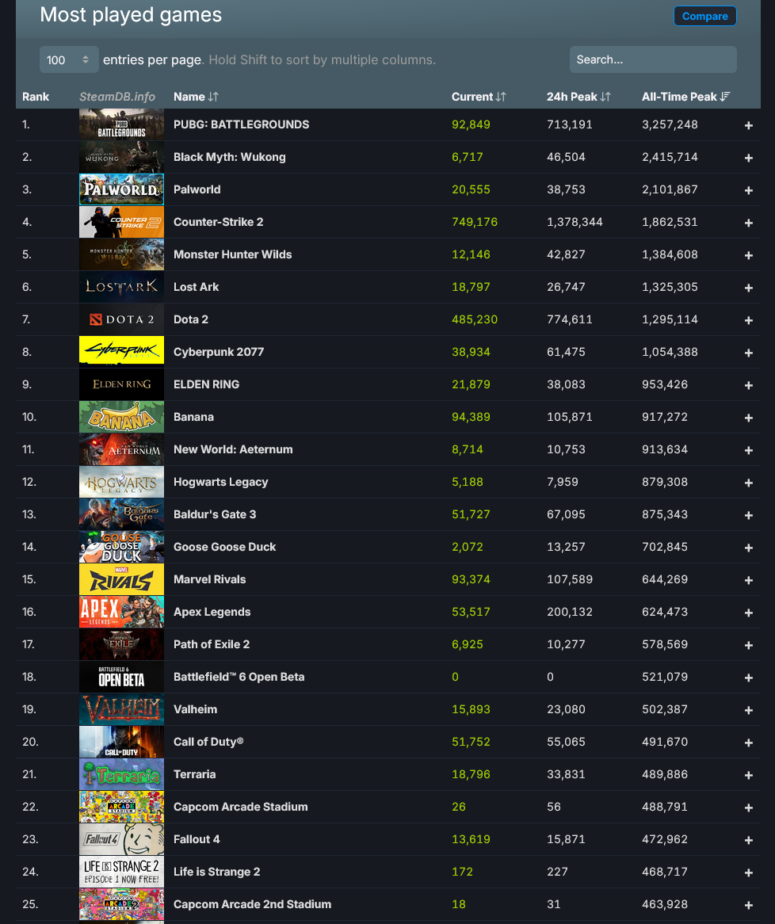Select Apex Legends 24h peak 200,132
This screenshot has width=775, height=924.
pos(569,612)
